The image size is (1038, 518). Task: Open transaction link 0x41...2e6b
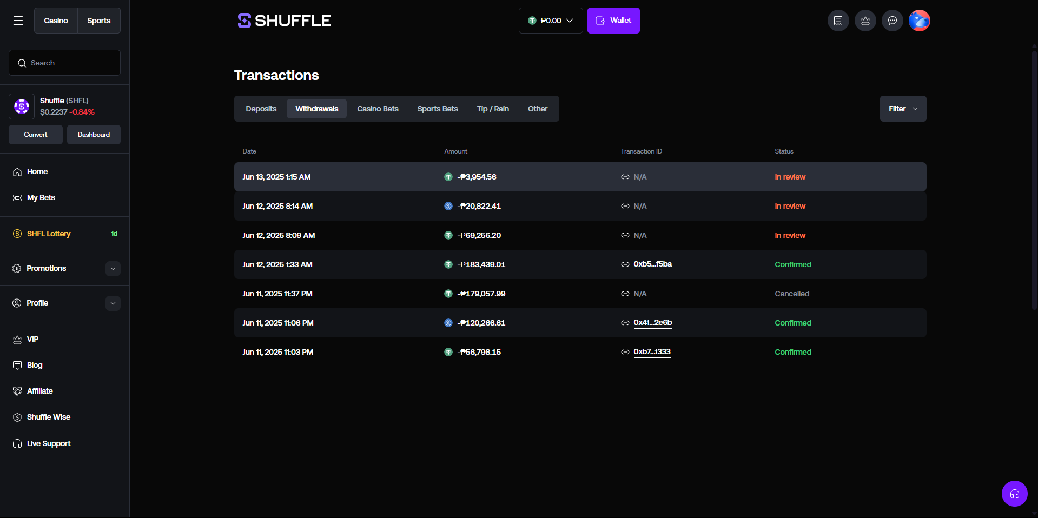pyautogui.click(x=653, y=323)
